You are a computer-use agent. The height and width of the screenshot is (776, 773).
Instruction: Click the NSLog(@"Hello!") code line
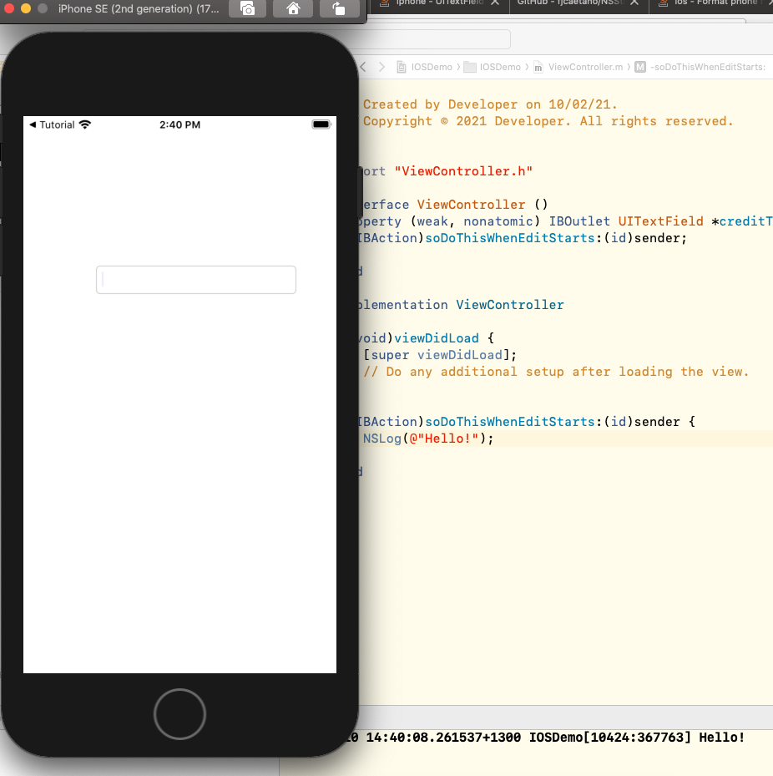(428, 439)
